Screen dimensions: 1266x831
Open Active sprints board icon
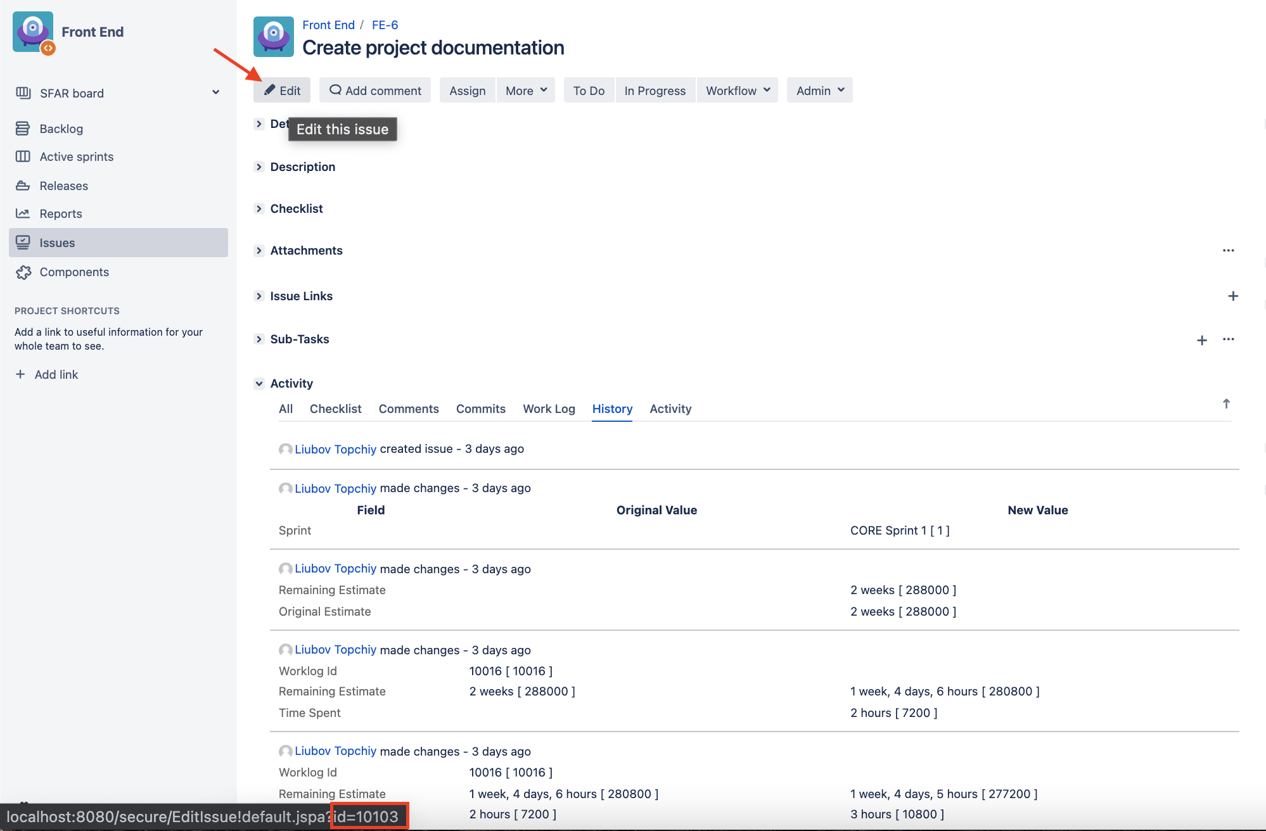click(x=23, y=156)
